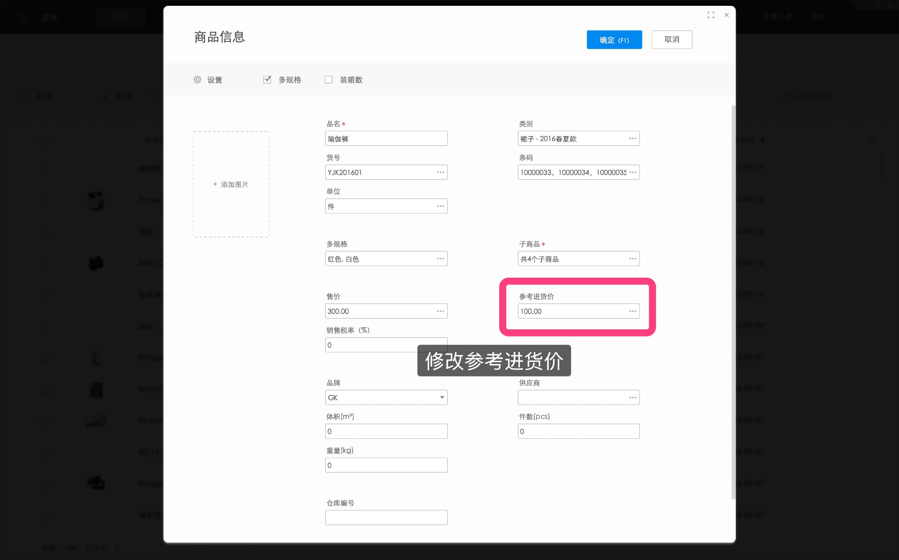Screen dimensions: 899x560
Task: Click the 体积(m³) input field
Action: pyautogui.click(x=386, y=431)
